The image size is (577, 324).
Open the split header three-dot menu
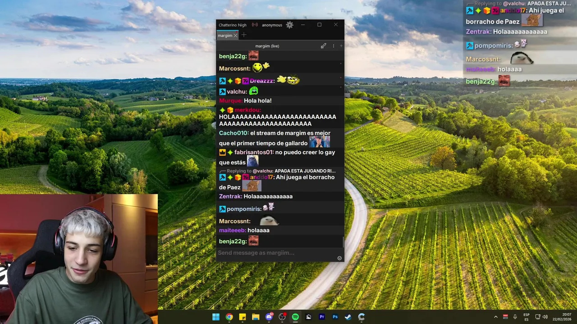tap(334, 46)
